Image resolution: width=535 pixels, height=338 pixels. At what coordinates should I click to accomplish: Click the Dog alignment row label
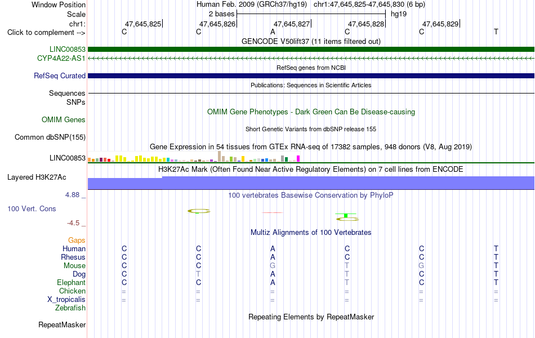click(x=79, y=274)
